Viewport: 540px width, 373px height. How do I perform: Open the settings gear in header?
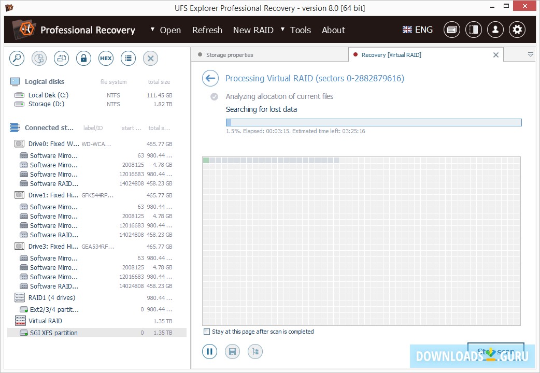point(517,30)
